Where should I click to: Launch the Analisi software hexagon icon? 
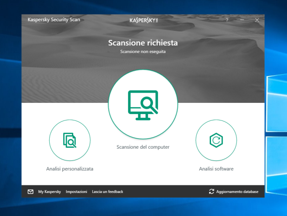(x=216, y=140)
